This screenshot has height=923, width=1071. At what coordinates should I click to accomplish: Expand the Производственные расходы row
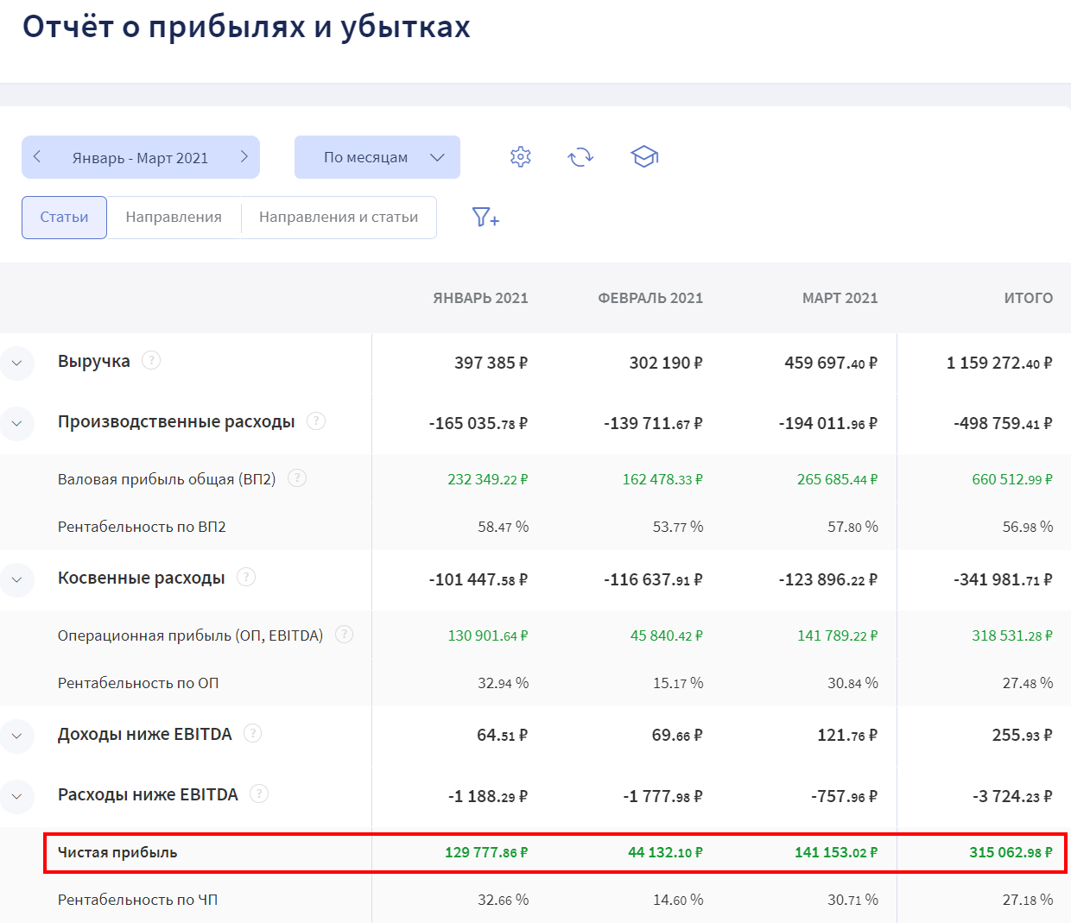pos(17,424)
